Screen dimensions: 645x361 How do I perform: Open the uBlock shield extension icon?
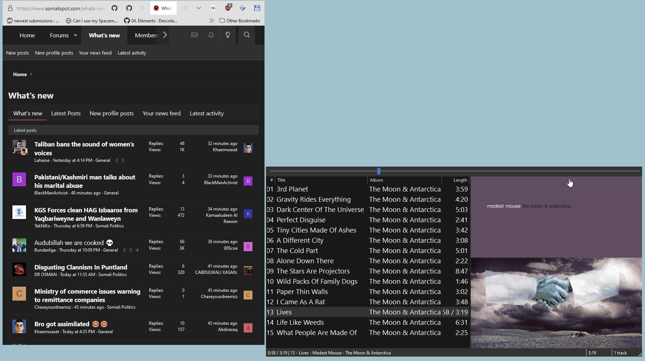tap(228, 8)
